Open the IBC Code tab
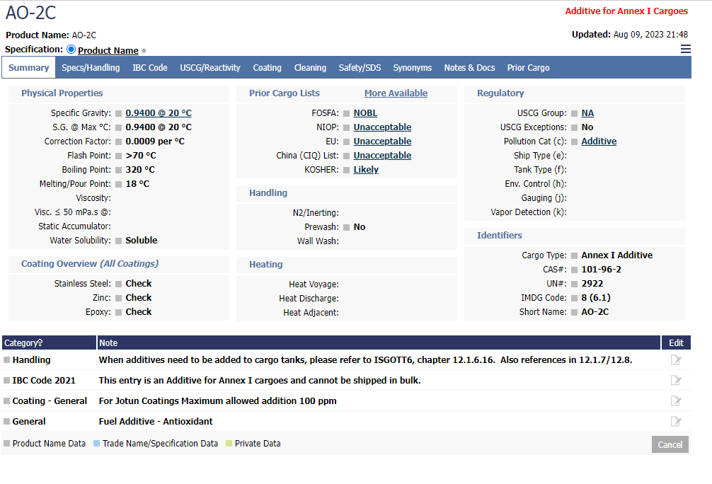Screen dimensions: 712x484 (150, 68)
